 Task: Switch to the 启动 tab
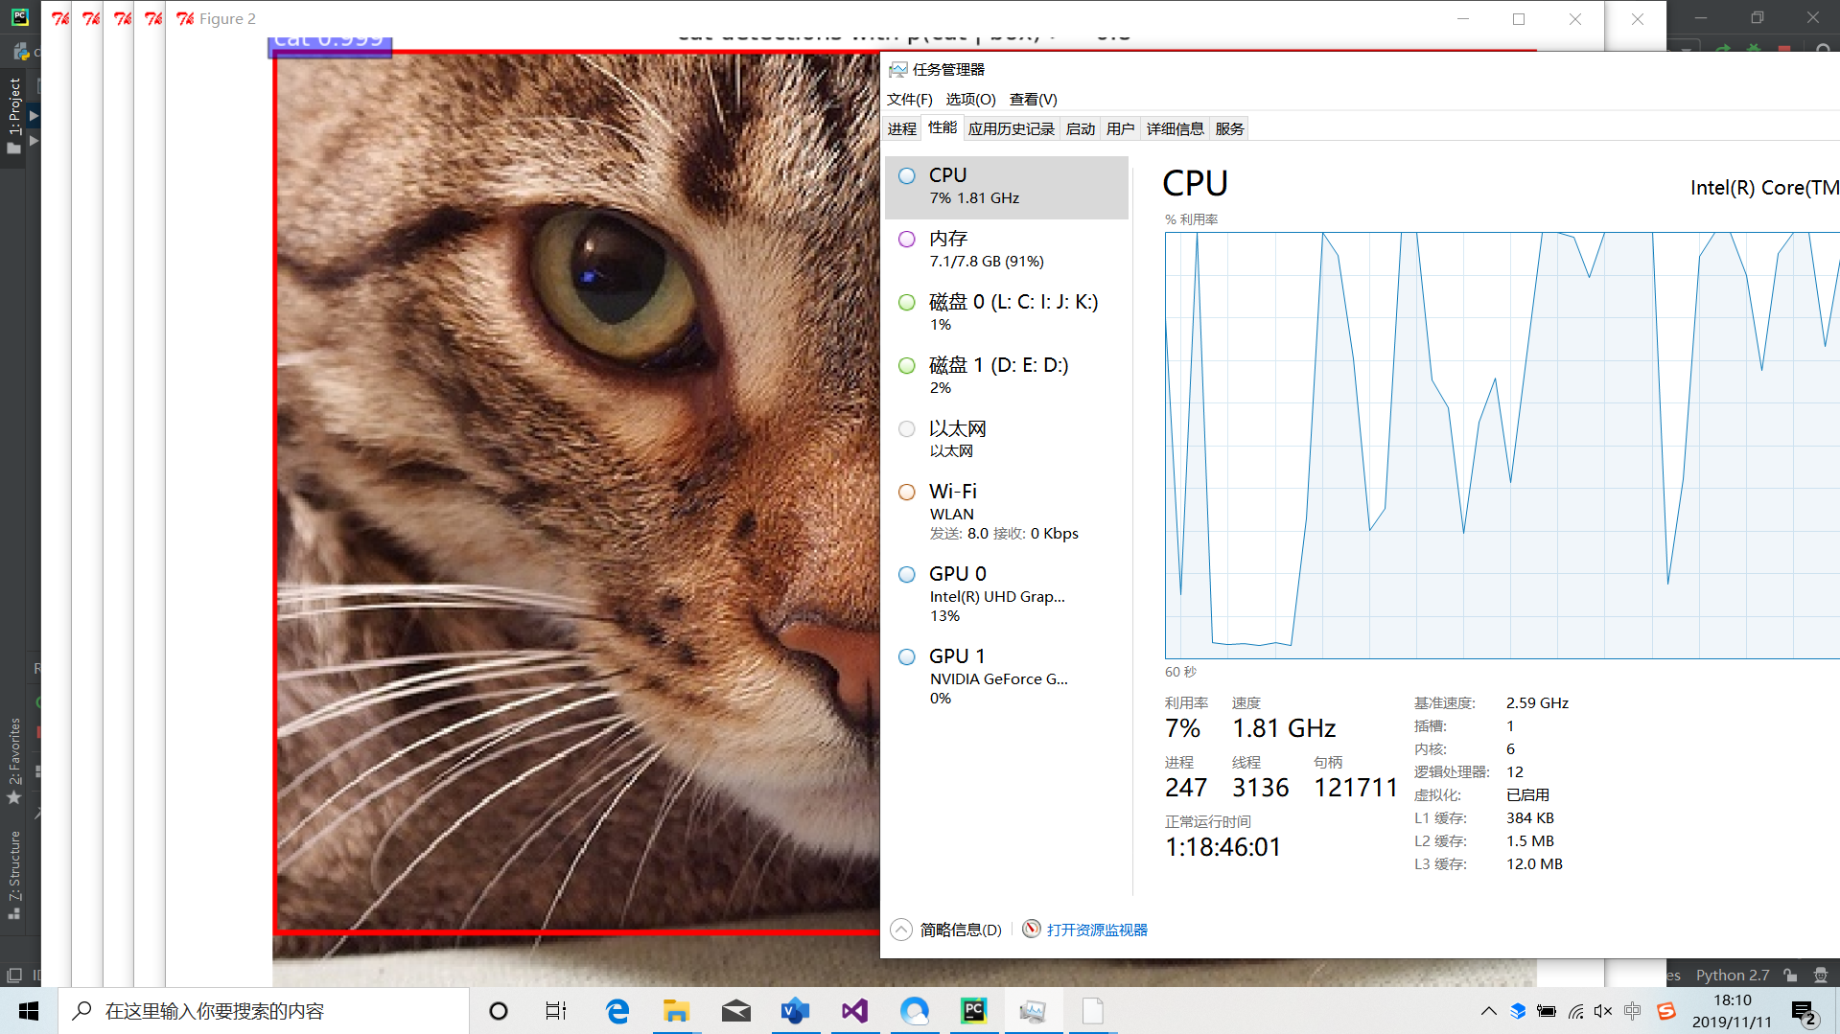pos(1081,129)
